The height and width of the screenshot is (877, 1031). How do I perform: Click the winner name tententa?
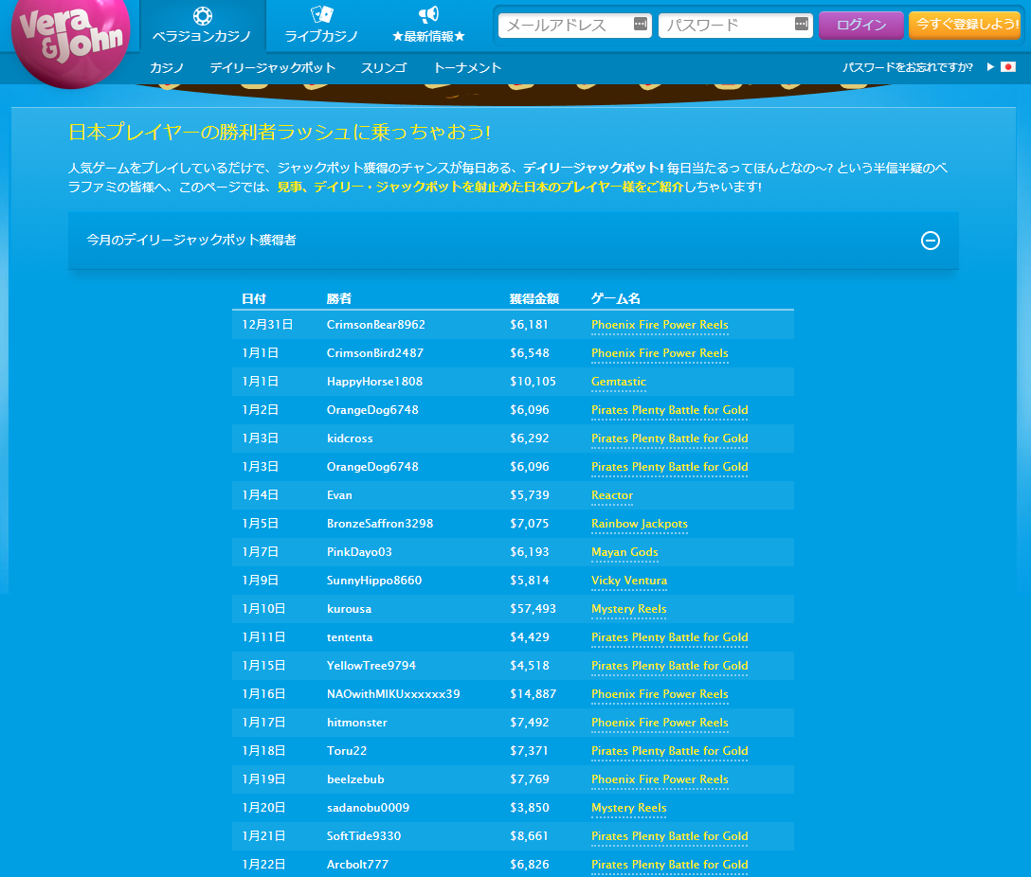350,637
